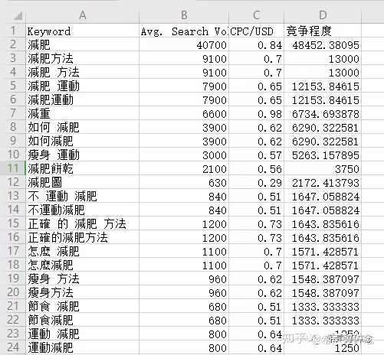Click the 瘦身 方法 cell in row 19
The image size is (384, 355).
coord(82,278)
